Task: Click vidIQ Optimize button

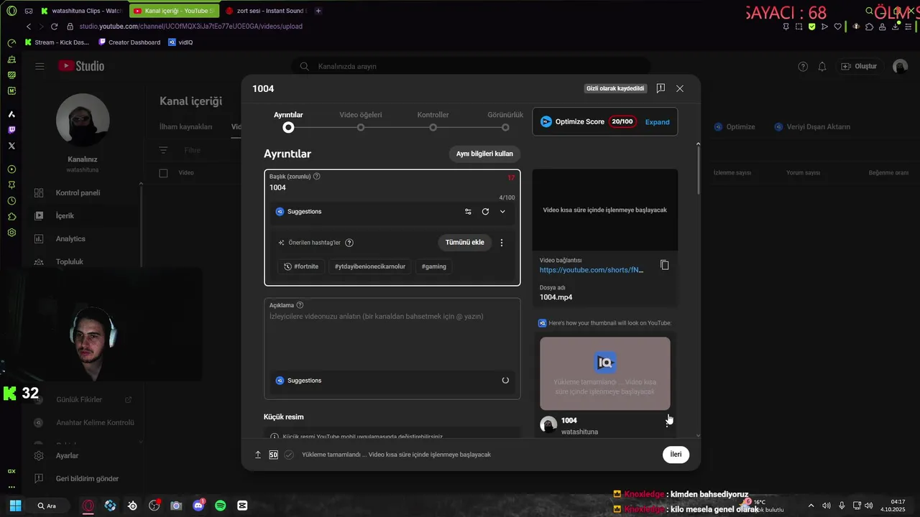Action: [x=735, y=126]
